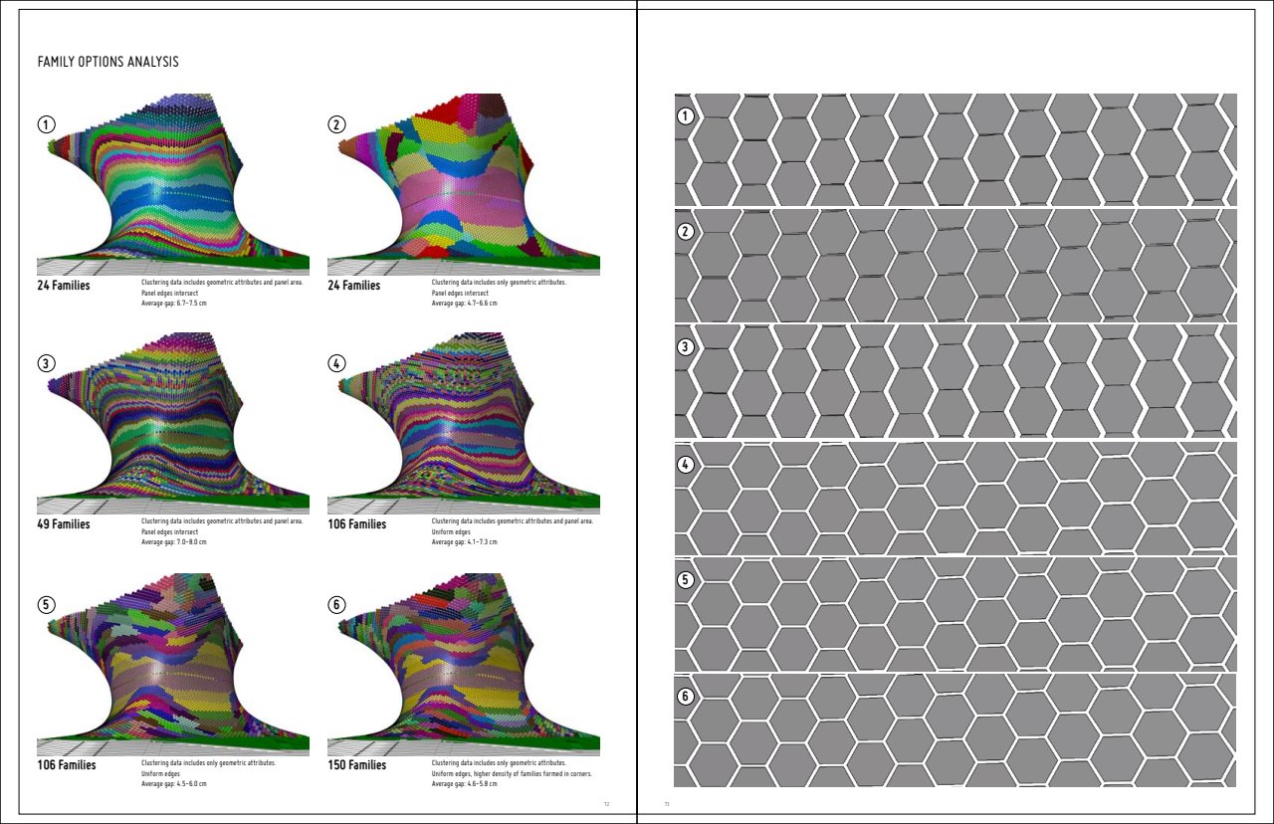Click the clustering data line beside '150 Families'
Image resolution: width=1274 pixels, height=824 pixels.
[499, 763]
